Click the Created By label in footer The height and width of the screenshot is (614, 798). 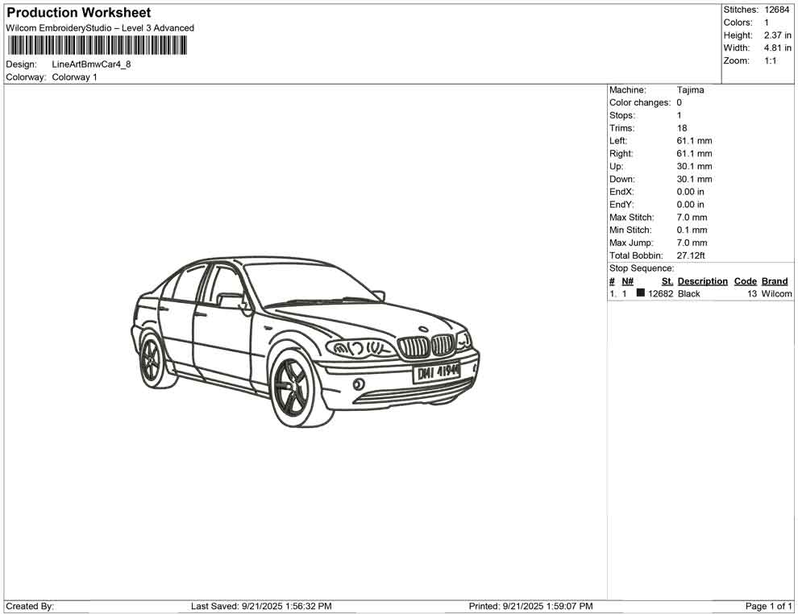point(30,606)
